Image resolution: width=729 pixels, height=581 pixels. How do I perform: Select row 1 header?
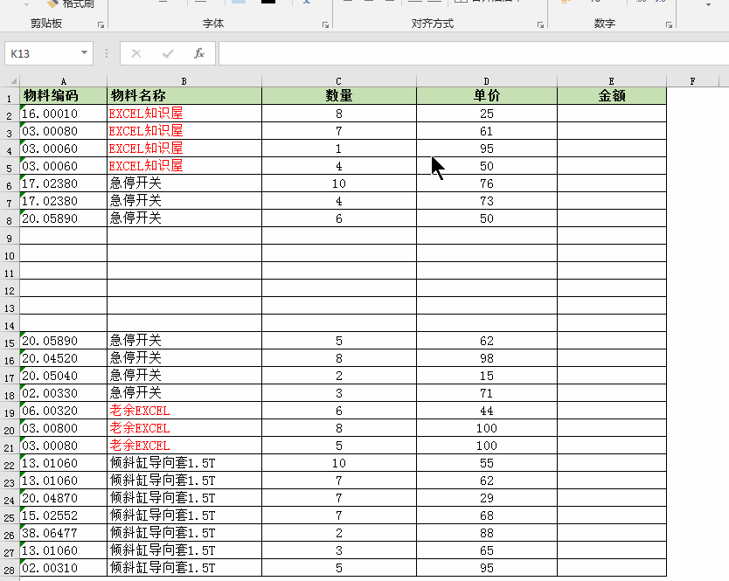tap(10, 97)
